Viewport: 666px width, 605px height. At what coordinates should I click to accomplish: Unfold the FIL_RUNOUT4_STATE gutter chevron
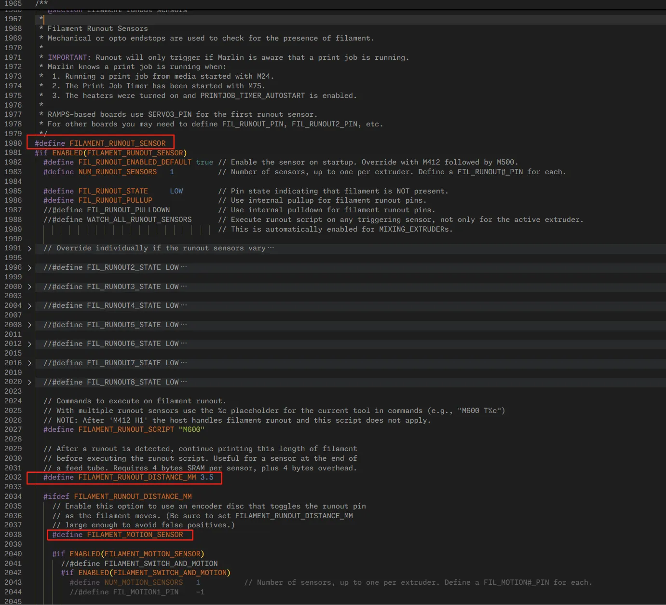coord(29,306)
